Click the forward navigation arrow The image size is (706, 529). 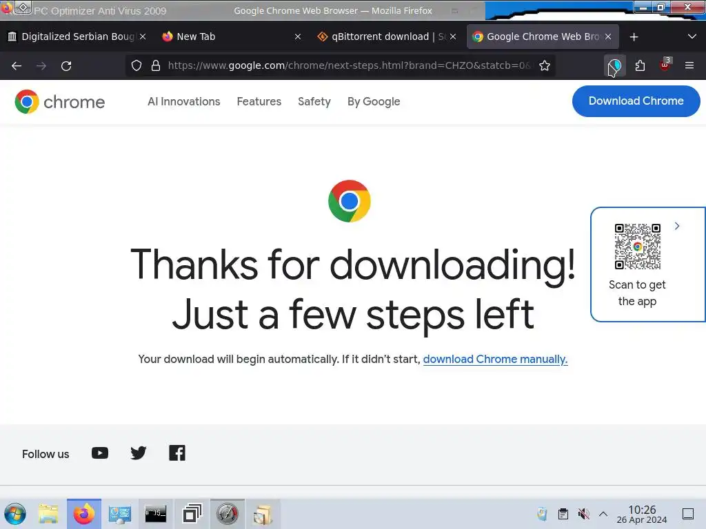[x=41, y=66]
